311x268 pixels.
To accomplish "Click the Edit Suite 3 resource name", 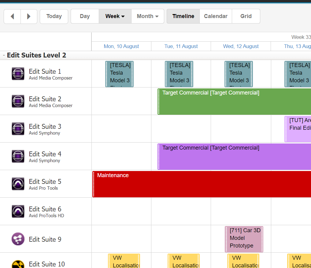I will [x=45, y=127].
